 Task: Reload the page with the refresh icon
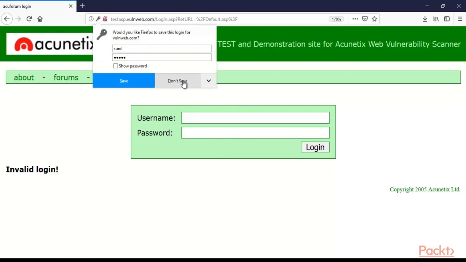(x=29, y=19)
